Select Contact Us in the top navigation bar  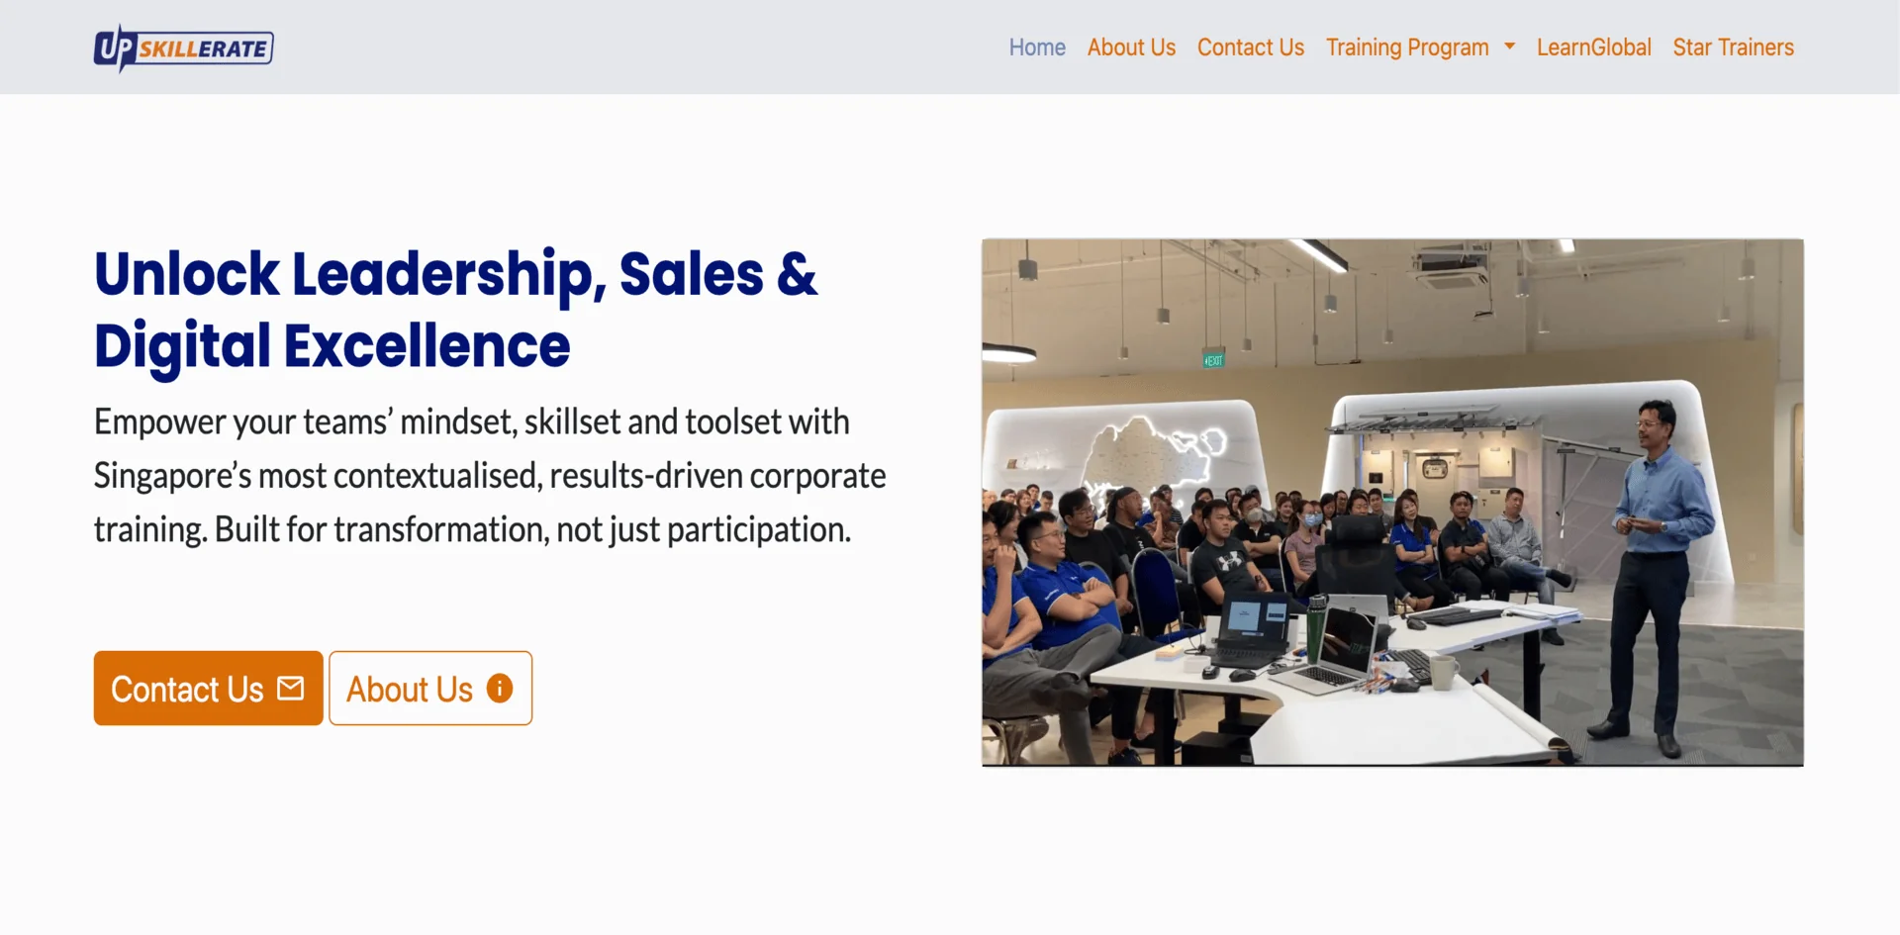pyautogui.click(x=1251, y=47)
